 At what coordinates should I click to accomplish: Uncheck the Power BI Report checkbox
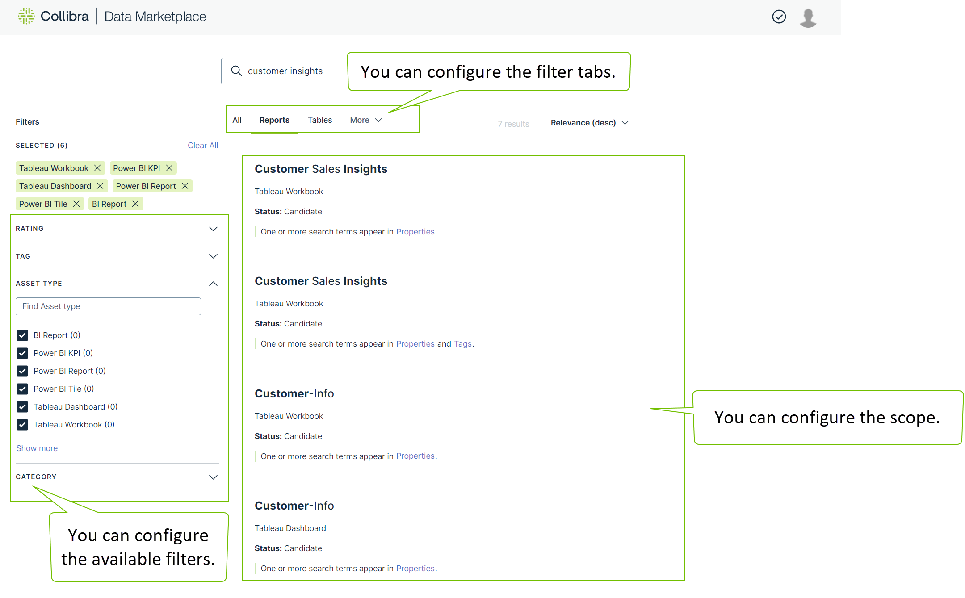coord(22,371)
